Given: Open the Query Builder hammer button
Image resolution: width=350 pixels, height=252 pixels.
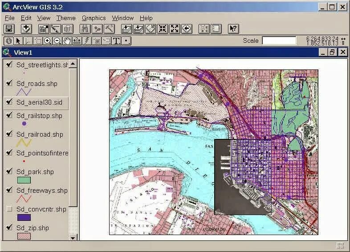Looking at the screenshot, I should click(109, 29).
